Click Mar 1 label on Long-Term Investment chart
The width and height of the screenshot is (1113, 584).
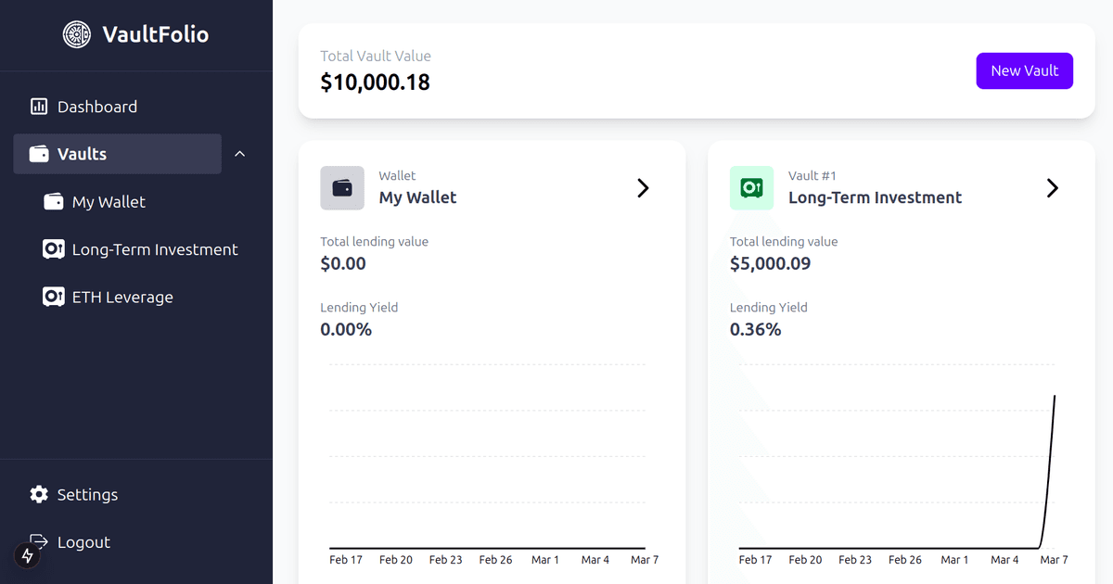coord(955,560)
